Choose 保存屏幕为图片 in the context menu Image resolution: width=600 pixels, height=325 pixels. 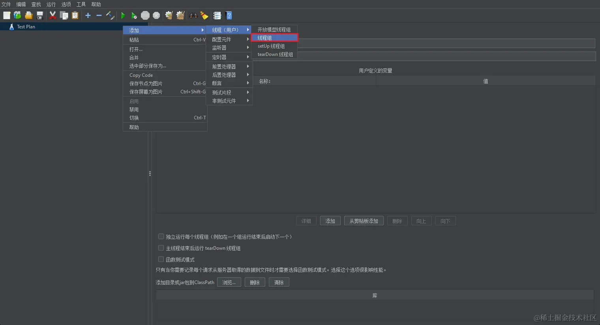coord(165,92)
